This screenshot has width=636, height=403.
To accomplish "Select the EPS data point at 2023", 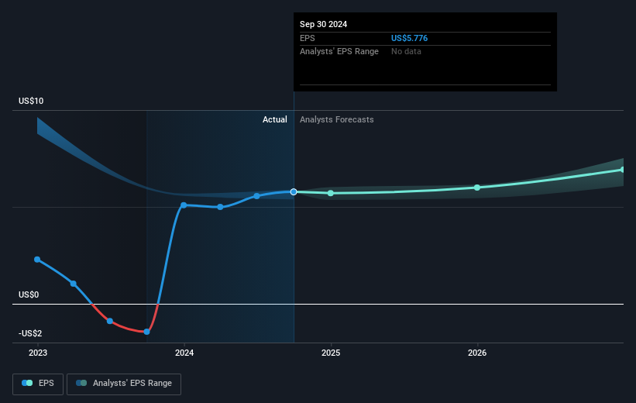I will (37, 260).
